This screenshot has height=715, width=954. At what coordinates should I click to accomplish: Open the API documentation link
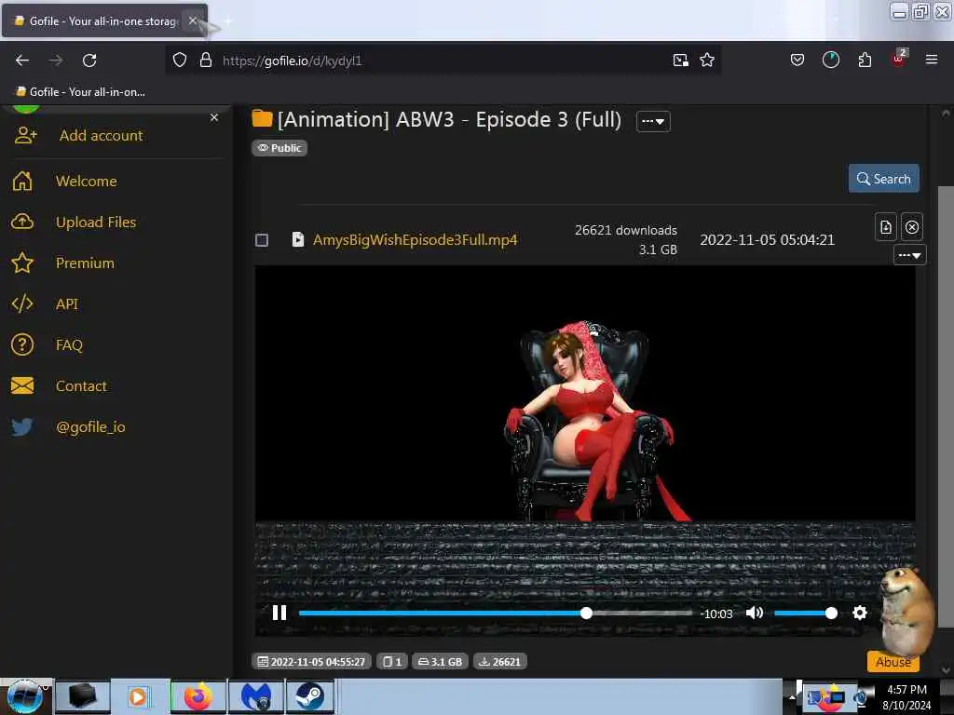coord(67,304)
